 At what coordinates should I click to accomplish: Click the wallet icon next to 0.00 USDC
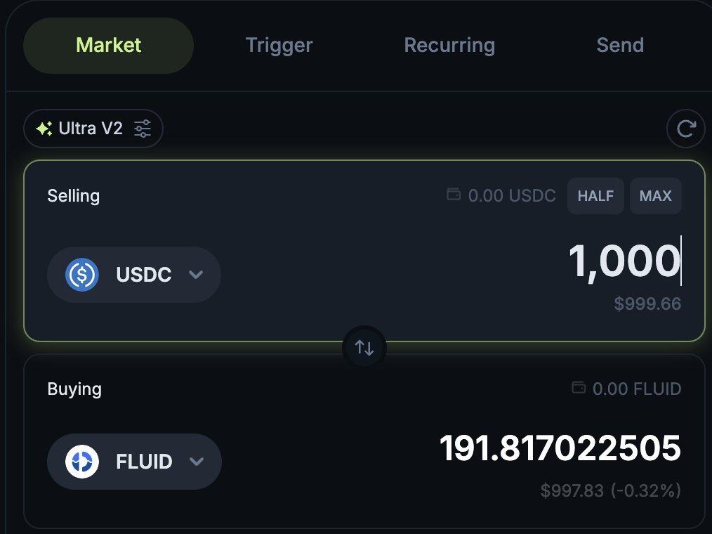pos(454,195)
